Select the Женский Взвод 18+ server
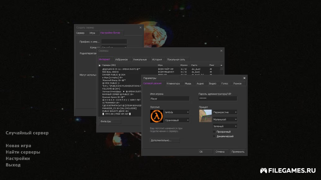 coord(114,80)
